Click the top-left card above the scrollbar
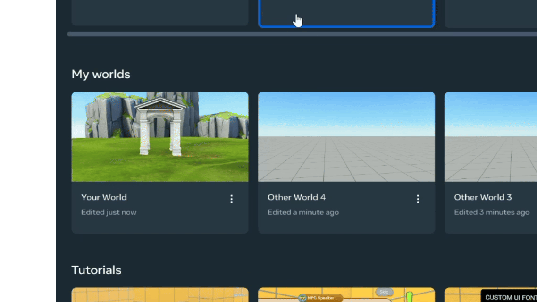The width and height of the screenshot is (537, 302). [159, 12]
